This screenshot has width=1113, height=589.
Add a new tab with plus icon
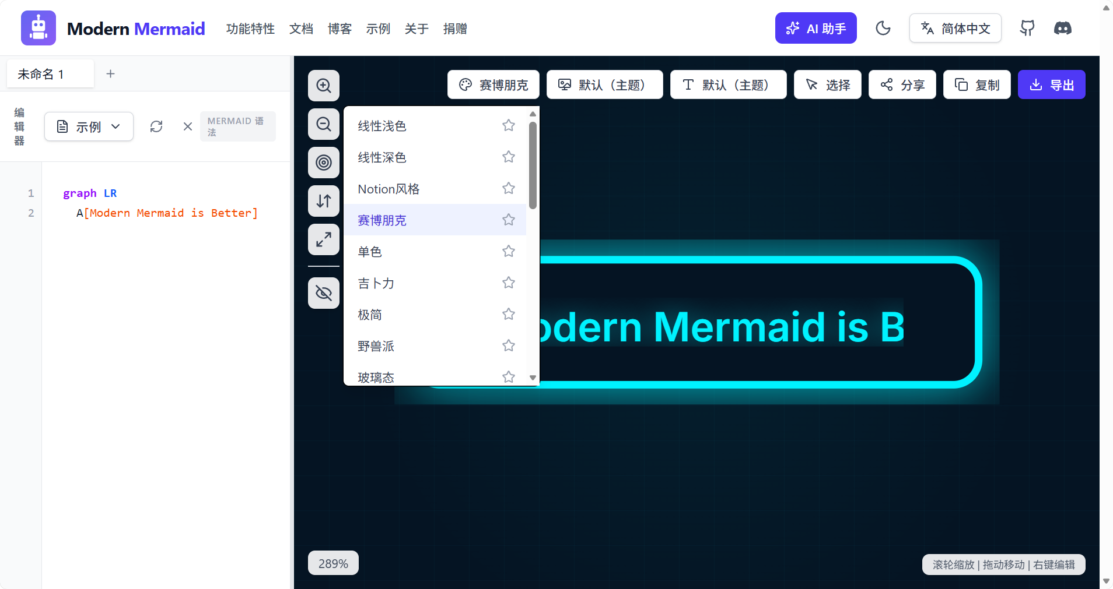110,73
